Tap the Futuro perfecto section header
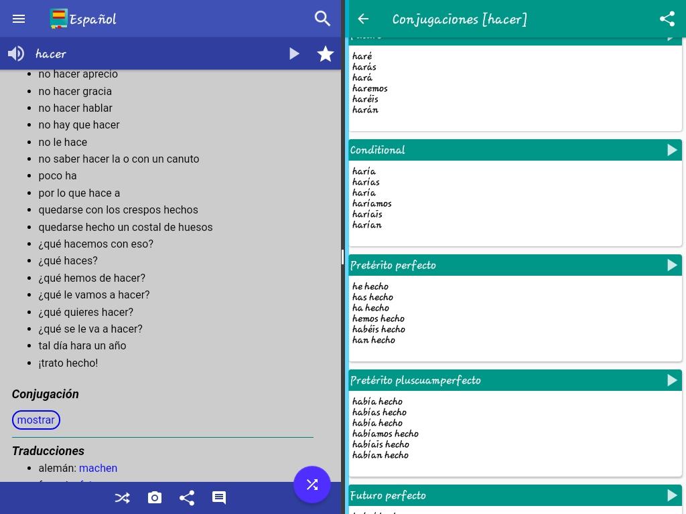Screen dimensions: 686x514 point(515,495)
